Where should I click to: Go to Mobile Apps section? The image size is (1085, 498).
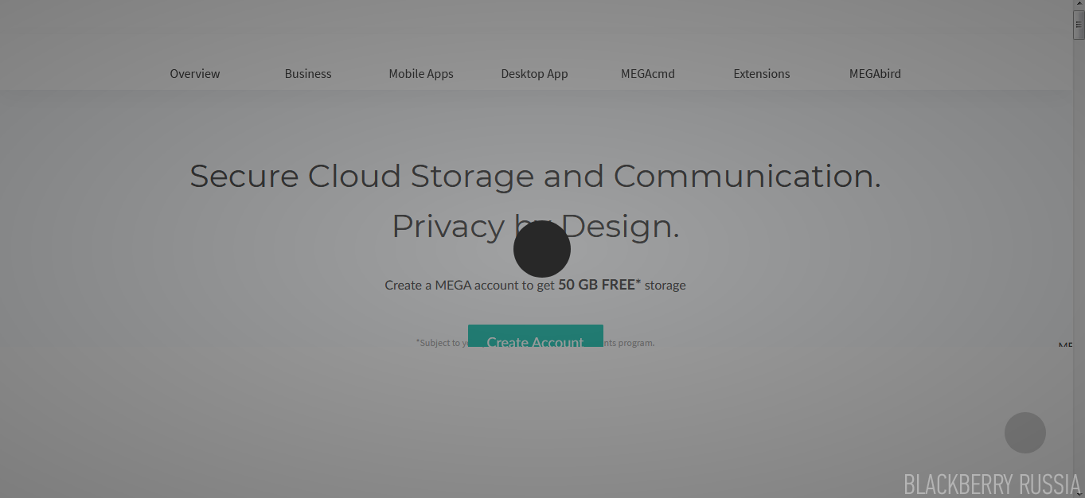[421, 74]
